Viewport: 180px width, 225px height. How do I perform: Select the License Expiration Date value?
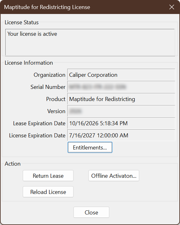(121, 135)
